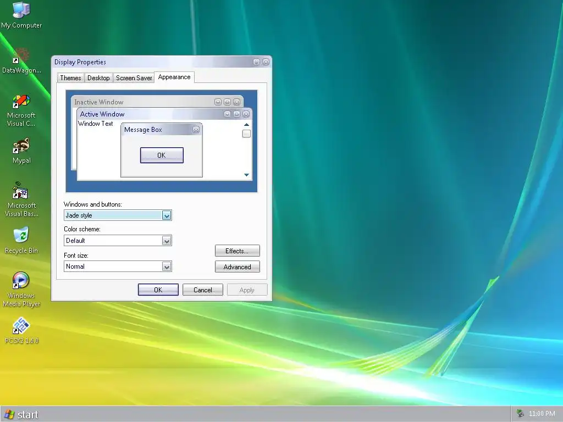Screen dimensions: 563x422
Task: Click the preview scrollbar thumb
Action: click(x=246, y=134)
